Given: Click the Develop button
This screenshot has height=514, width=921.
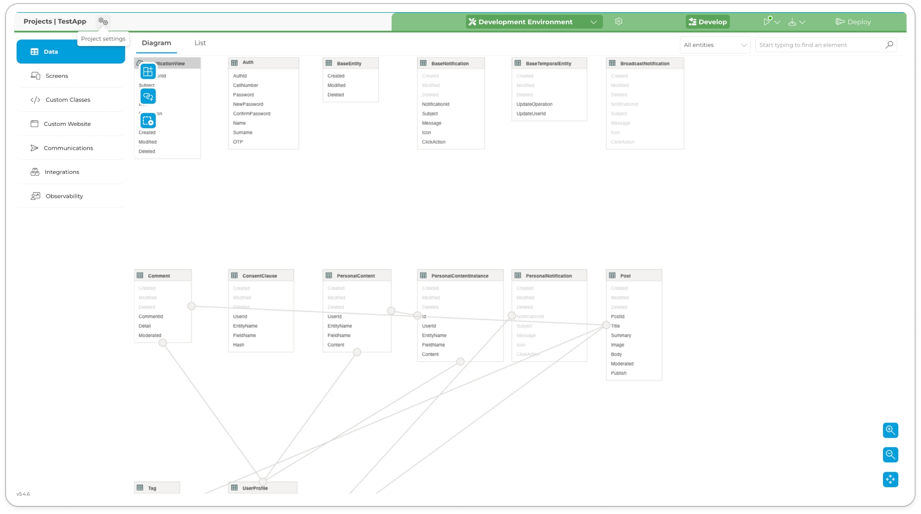Looking at the screenshot, I should coord(708,22).
